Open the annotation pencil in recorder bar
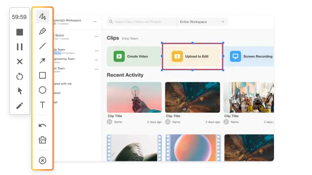 pyautogui.click(x=19, y=105)
